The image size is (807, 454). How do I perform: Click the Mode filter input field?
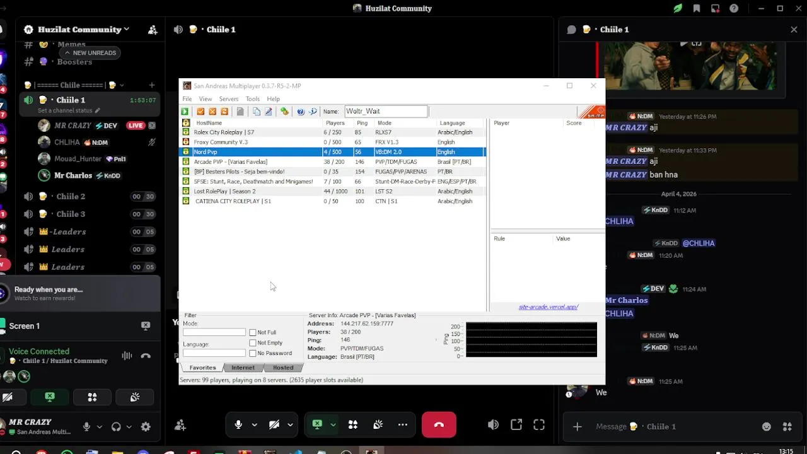click(x=214, y=332)
